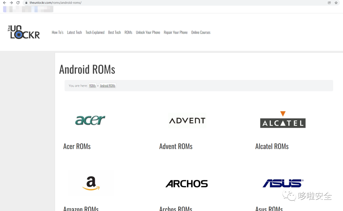Click the Archos logo image
Viewport: 343px width, 211px height.
click(x=187, y=184)
